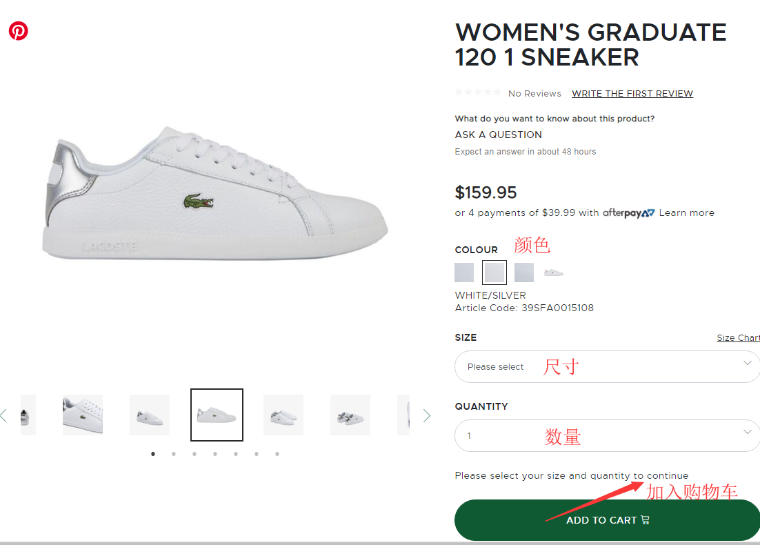Click the previous arrow in the thumbnail carousel
The height and width of the screenshot is (545, 760).
pyautogui.click(x=4, y=415)
